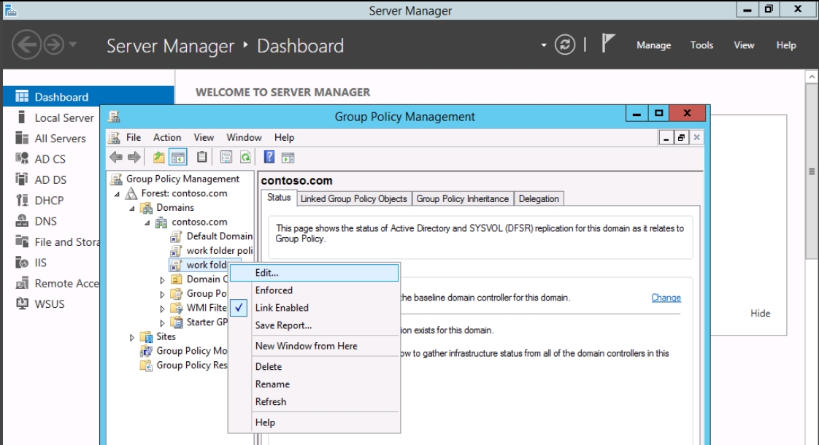Image resolution: width=819 pixels, height=445 pixels.
Task: Switch to Linked Group Policy Objects tab
Action: coord(353,199)
